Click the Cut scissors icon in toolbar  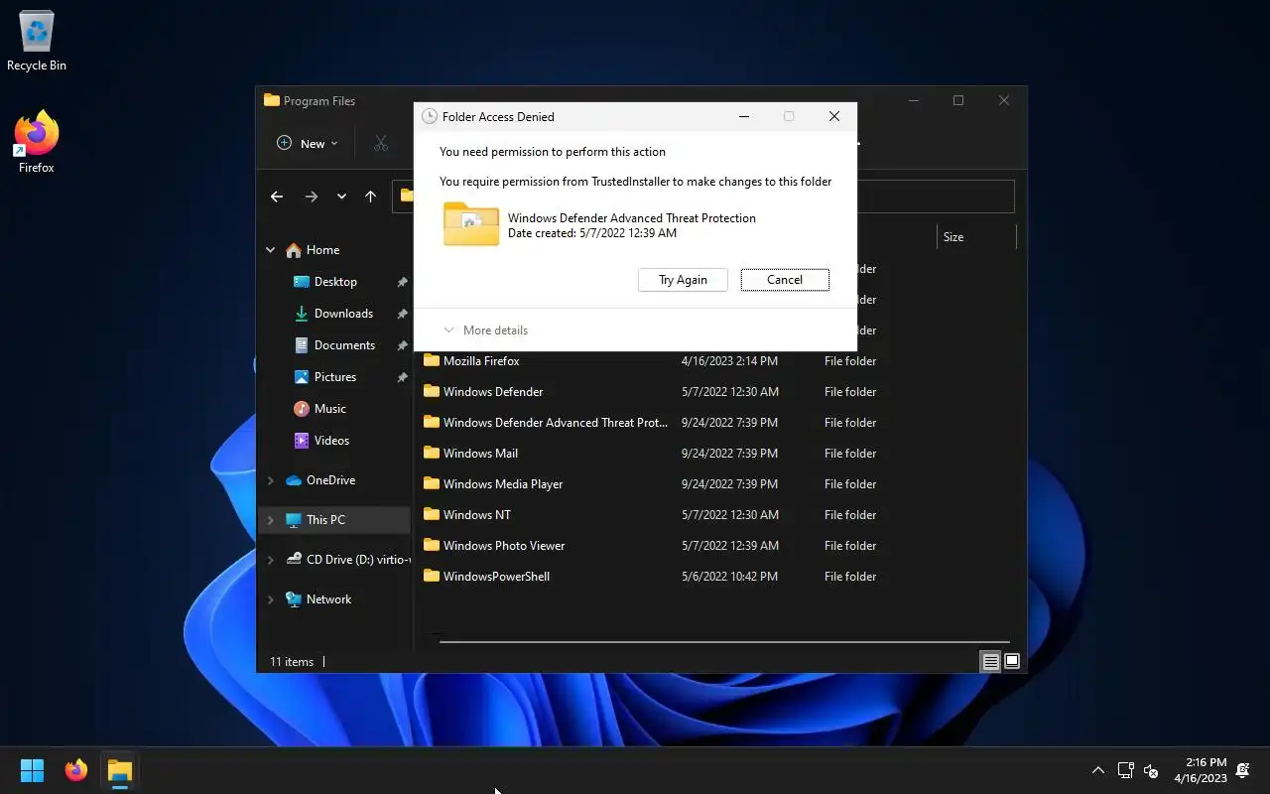[x=381, y=143]
